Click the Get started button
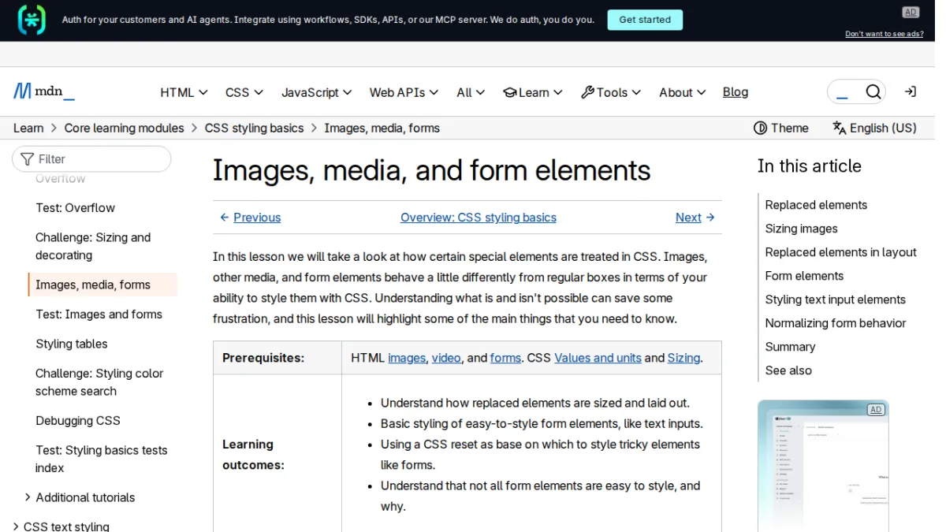Viewport: 946px width, 532px height. coord(644,20)
